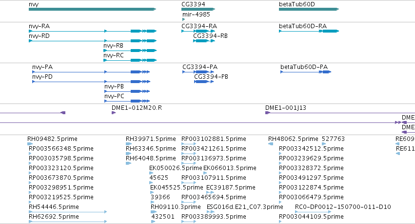
Task: Click RP003044109.5prime label
Action: (x=312, y=217)
